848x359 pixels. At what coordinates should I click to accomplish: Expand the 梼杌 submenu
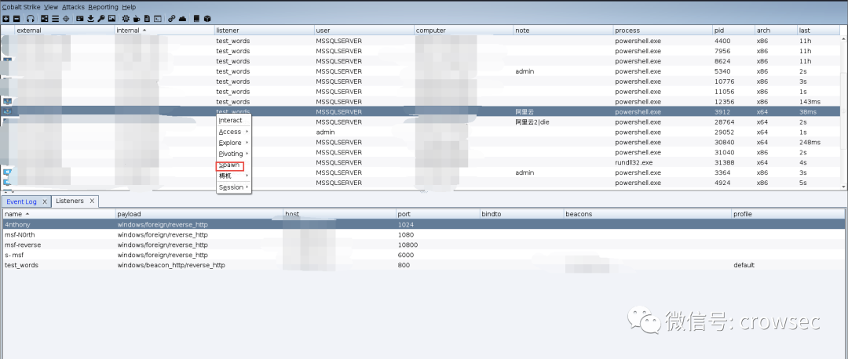[x=234, y=176]
